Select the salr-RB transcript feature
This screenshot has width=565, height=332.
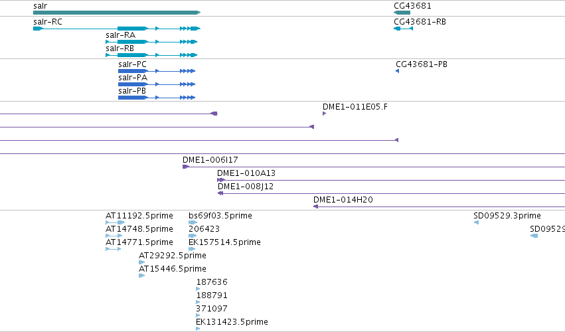pos(151,55)
